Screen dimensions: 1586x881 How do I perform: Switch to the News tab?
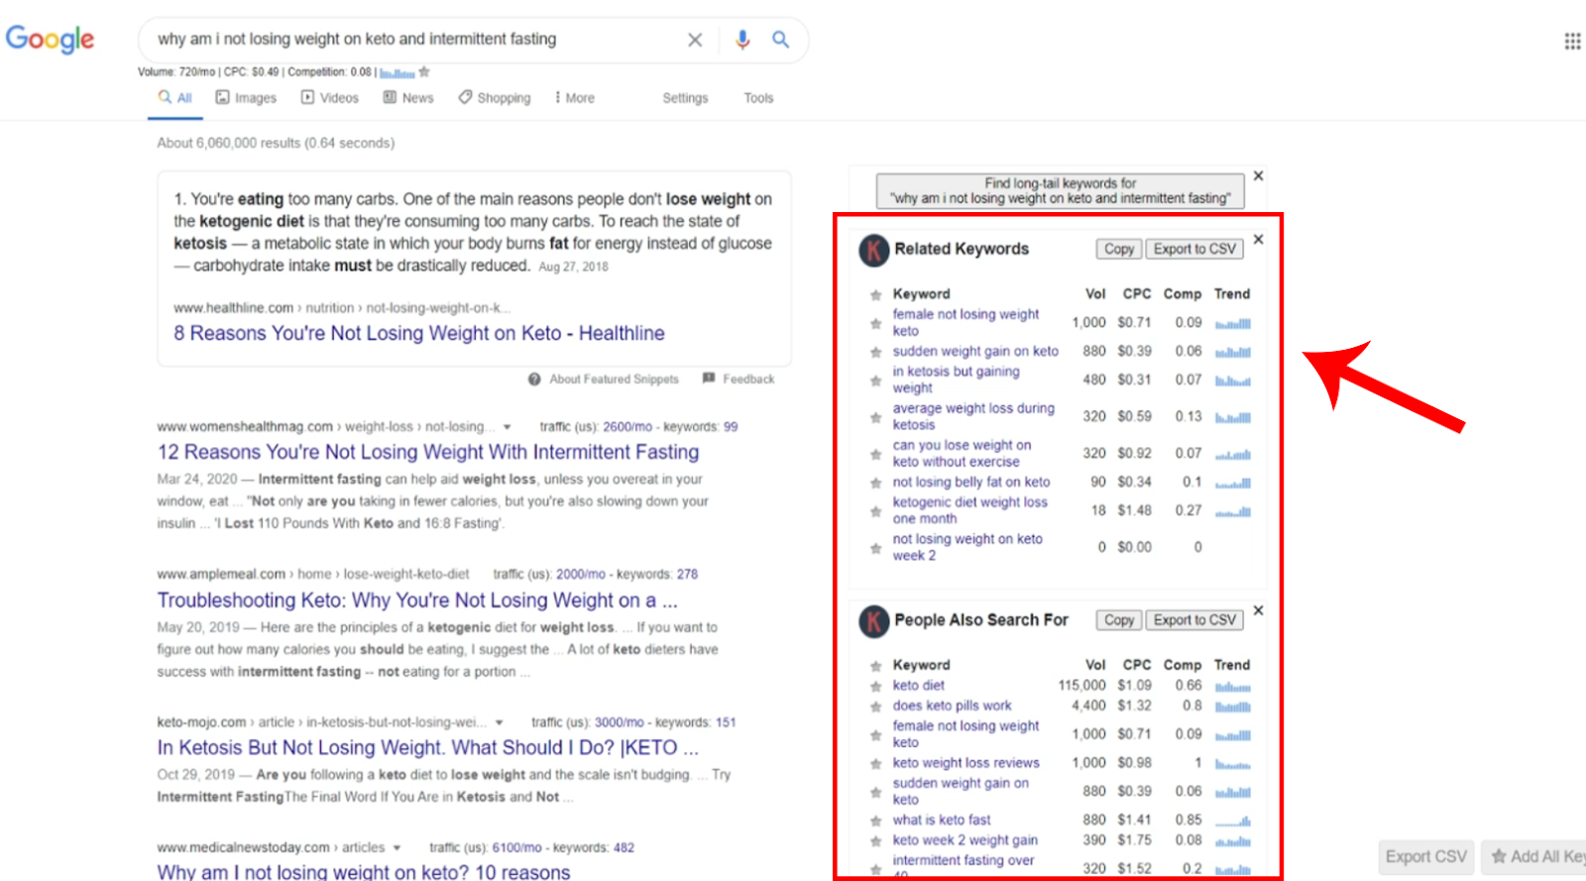[x=408, y=98]
